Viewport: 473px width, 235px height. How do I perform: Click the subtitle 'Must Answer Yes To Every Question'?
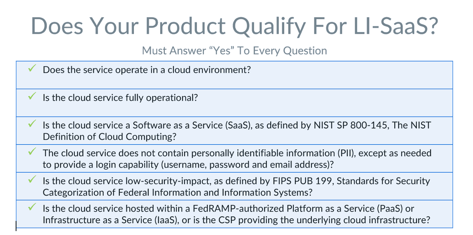[x=234, y=50]
